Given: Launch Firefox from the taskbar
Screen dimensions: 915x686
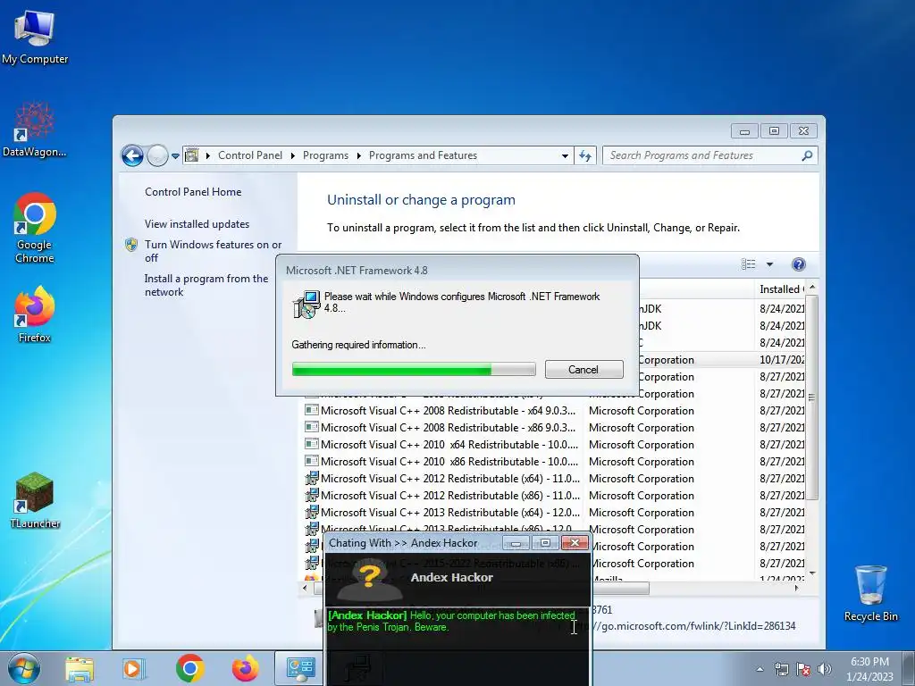Looking at the screenshot, I should 245,668.
